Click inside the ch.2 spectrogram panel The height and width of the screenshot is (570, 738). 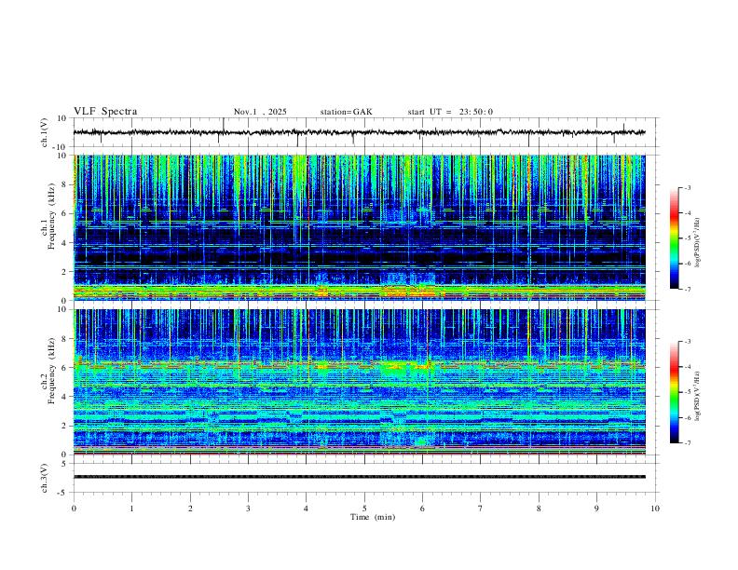(359, 382)
